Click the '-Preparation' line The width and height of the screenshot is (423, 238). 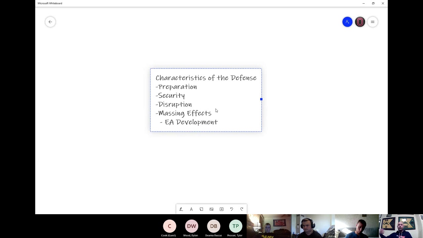pyautogui.click(x=176, y=87)
